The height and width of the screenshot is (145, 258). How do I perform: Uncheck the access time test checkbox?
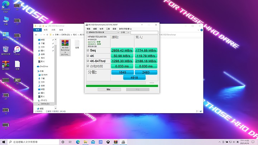88,66
